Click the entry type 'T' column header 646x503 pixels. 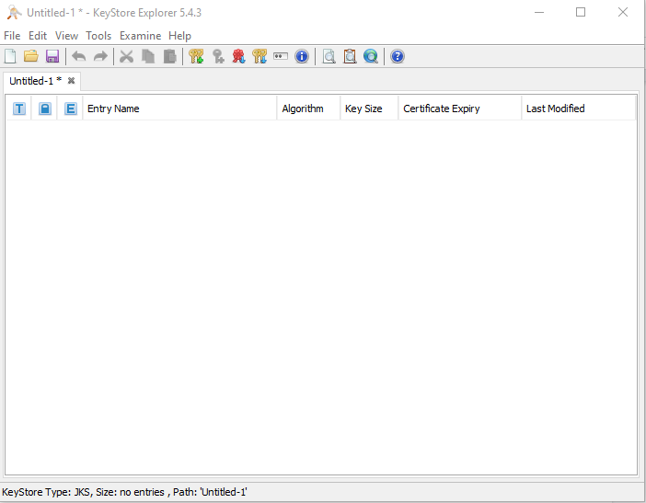[x=19, y=109]
